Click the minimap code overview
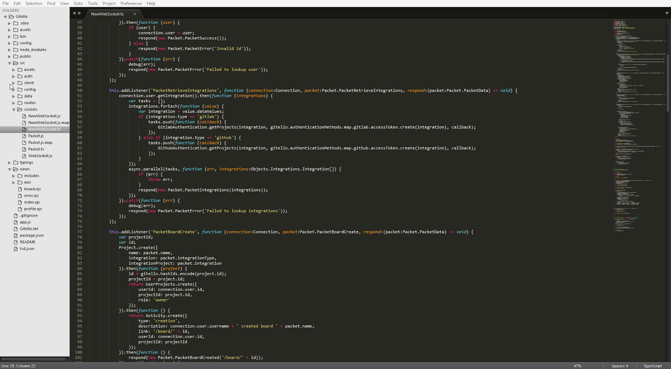 coord(638,126)
